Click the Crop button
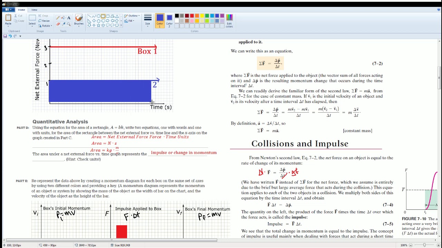This screenshot has height=248, width=442. pyautogui.click(x=43, y=16)
